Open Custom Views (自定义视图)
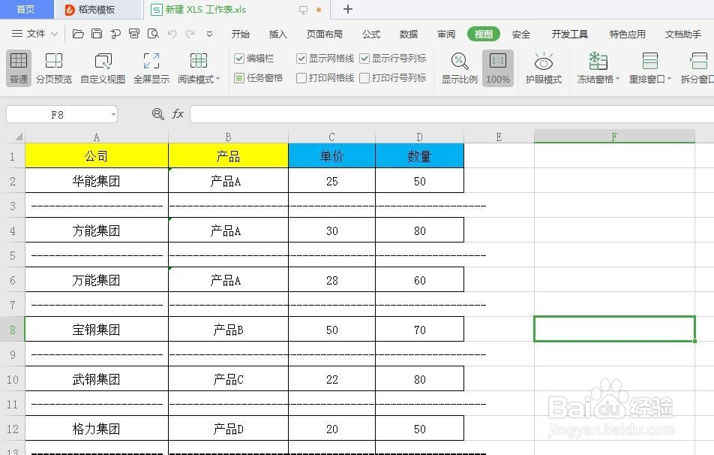 (103, 68)
